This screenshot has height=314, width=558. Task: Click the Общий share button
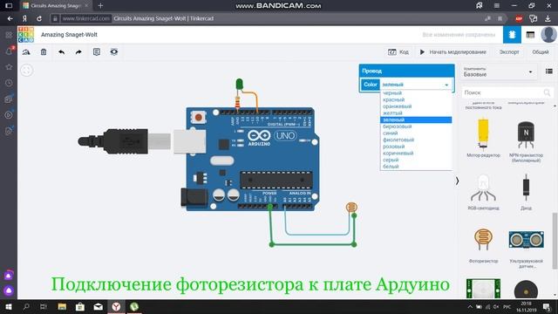tap(541, 52)
